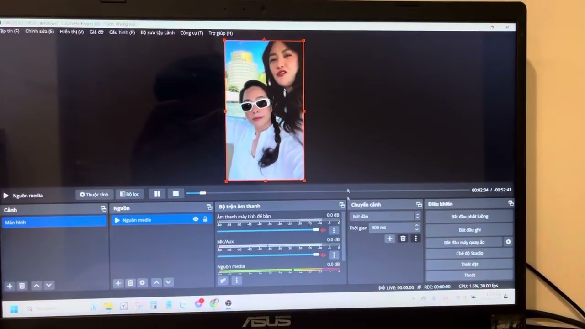
Task: Pause media playback
Action: (157, 194)
